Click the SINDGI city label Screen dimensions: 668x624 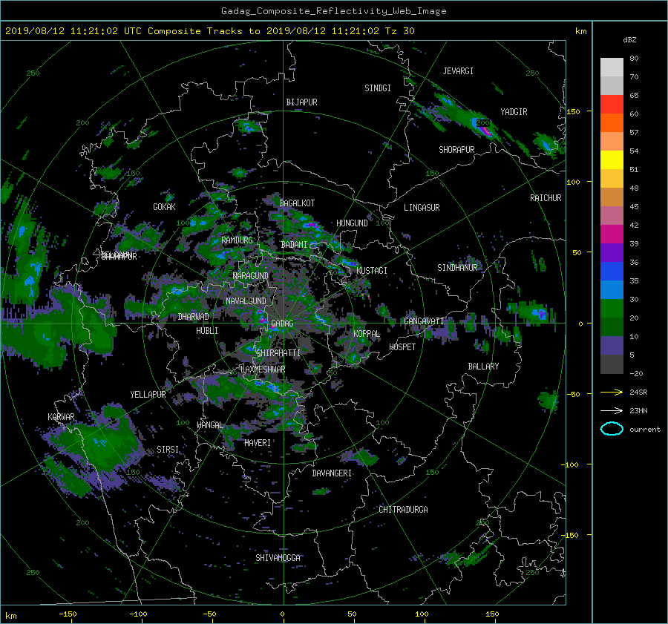point(378,88)
